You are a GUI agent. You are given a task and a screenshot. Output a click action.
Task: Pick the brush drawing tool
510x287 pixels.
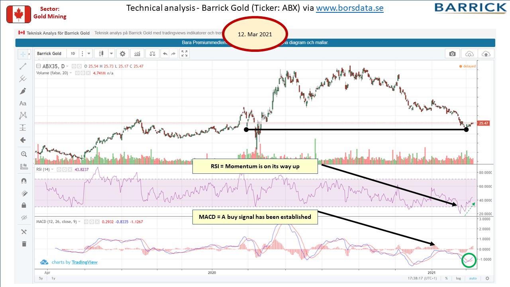click(23, 91)
